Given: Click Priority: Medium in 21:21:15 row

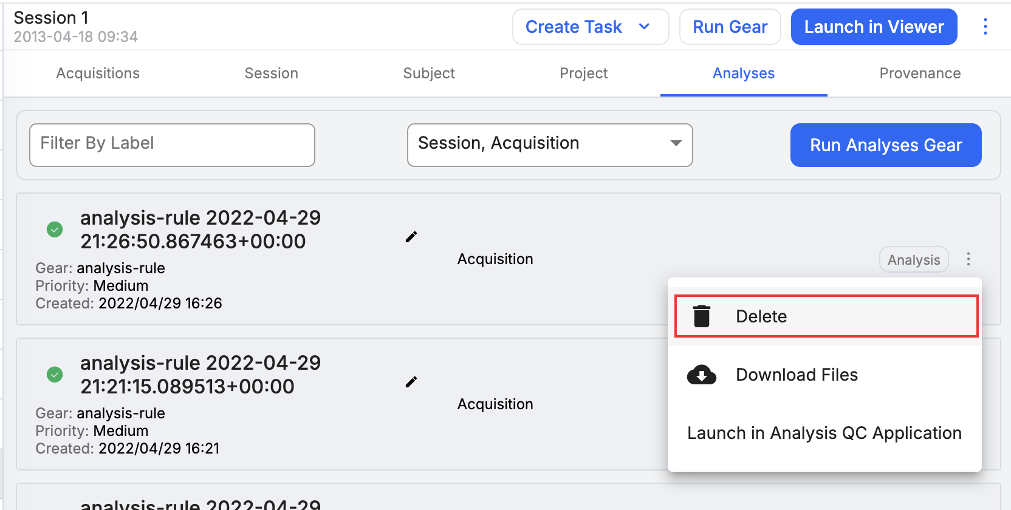Looking at the screenshot, I should click(x=92, y=431).
